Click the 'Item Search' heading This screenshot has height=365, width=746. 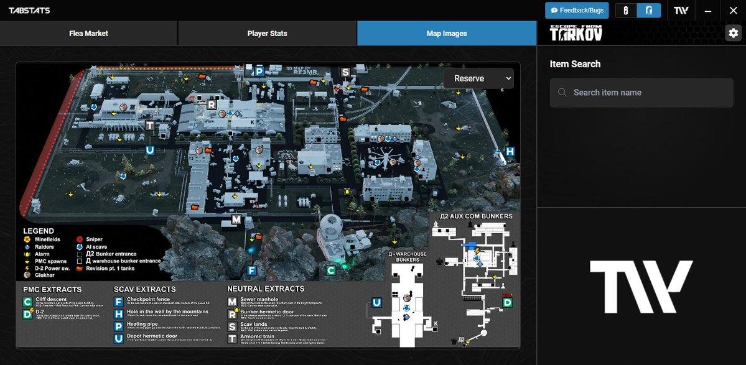coord(575,64)
